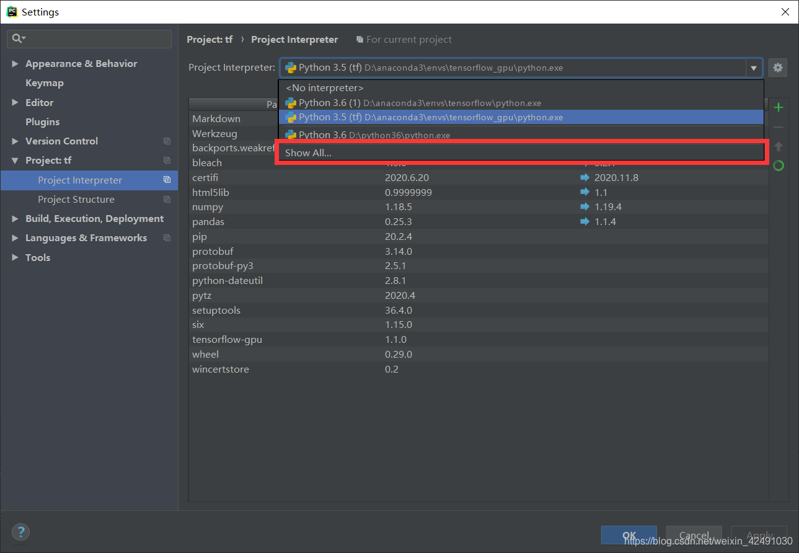Image resolution: width=799 pixels, height=553 pixels.
Task: Click certifi's latest version 2020.11.8
Action: 616,177
